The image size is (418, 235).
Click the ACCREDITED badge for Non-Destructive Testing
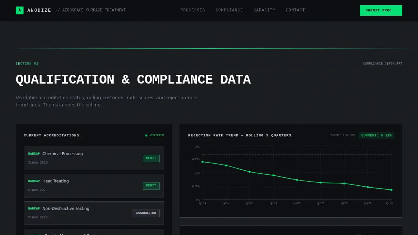(146, 213)
